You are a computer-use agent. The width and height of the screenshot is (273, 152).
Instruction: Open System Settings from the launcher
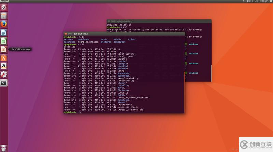click(4, 74)
